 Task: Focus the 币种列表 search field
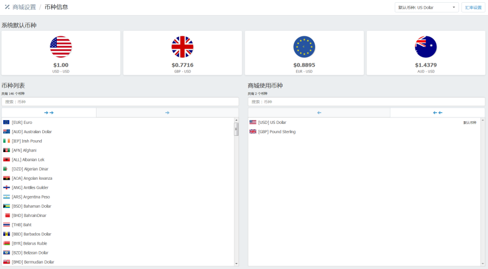tap(120, 102)
